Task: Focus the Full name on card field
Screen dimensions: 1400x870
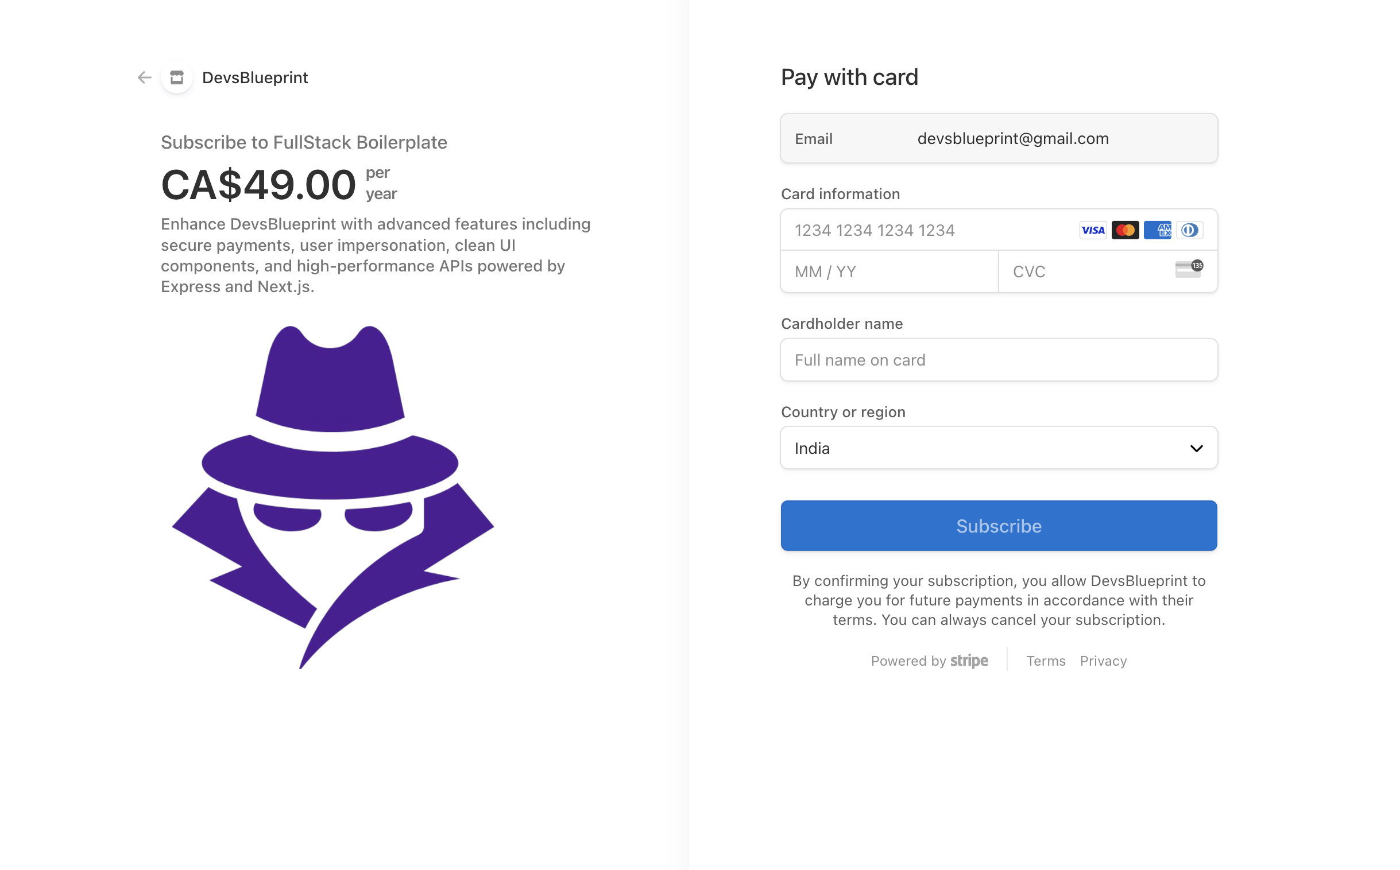Action: point(999,360)
